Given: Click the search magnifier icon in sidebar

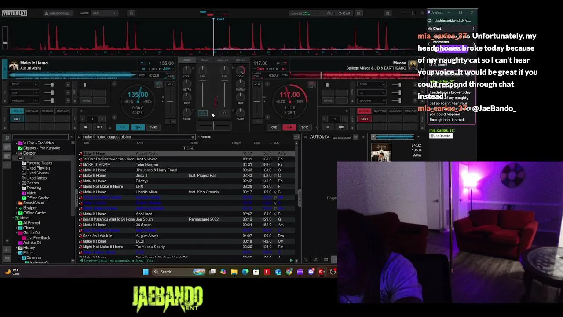Looking at the screenshot, I should coord(7,138).
